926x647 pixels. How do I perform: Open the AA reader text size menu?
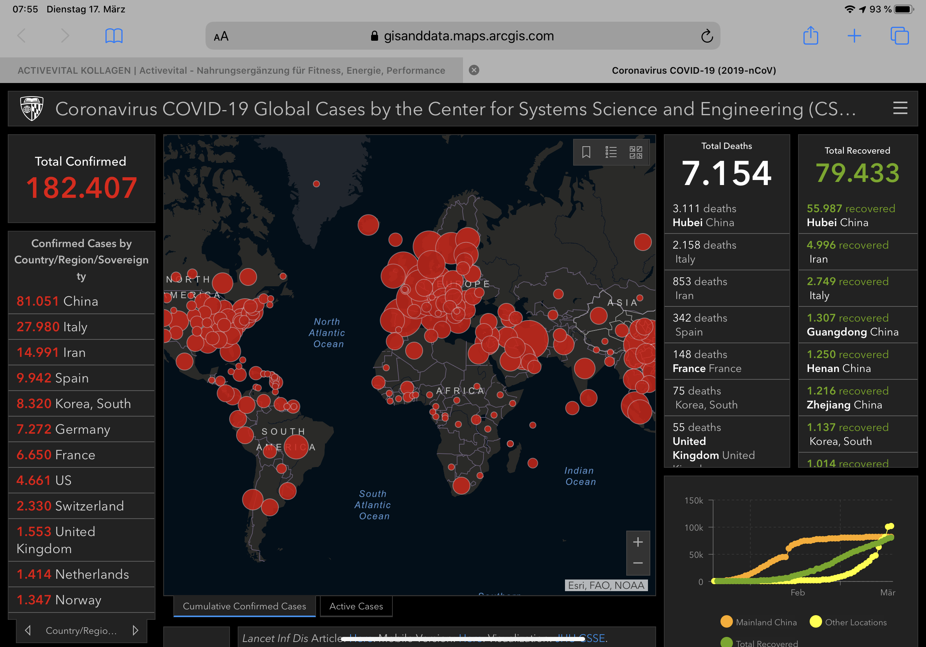(221, 36)
